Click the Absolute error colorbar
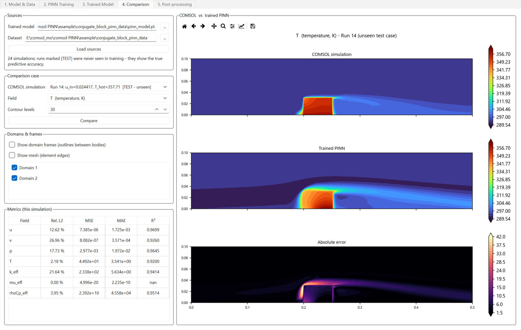The width and height of the screenshot is (521, 330). [491, 275]
